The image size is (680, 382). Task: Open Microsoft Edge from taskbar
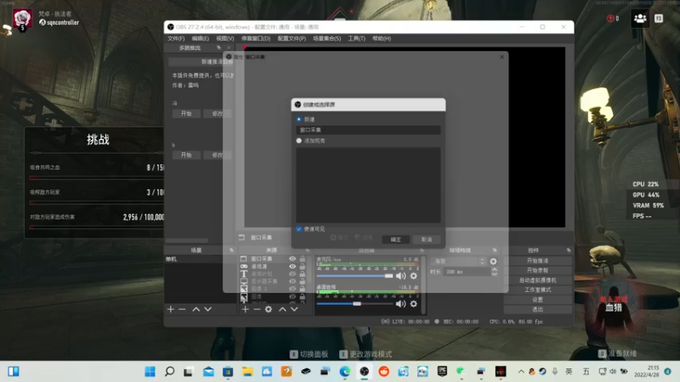[345, 372]
